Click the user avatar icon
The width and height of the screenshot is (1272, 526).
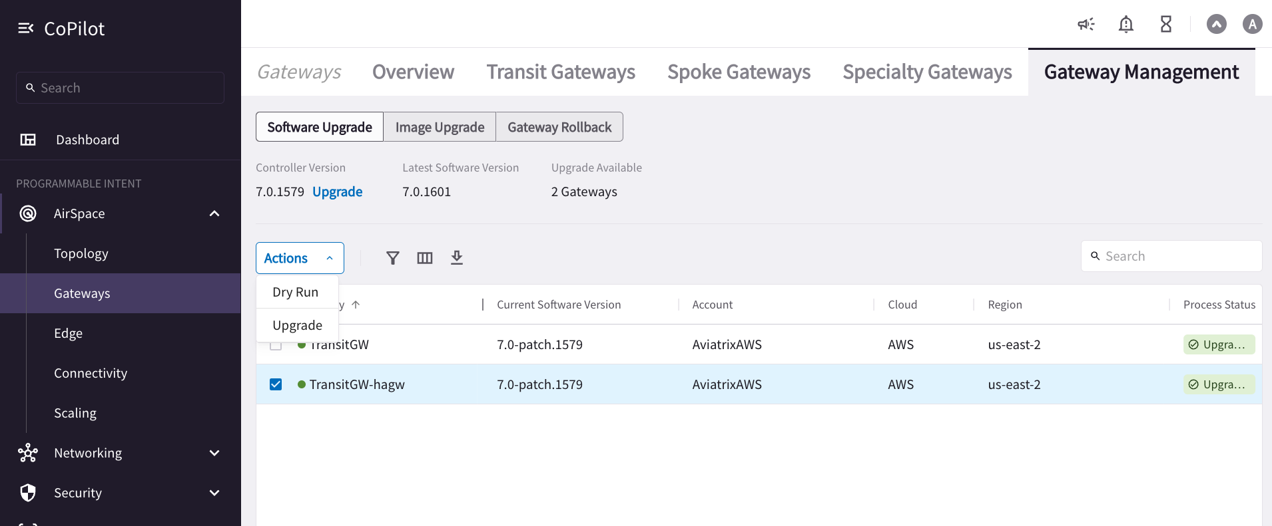click(1252, 25)
